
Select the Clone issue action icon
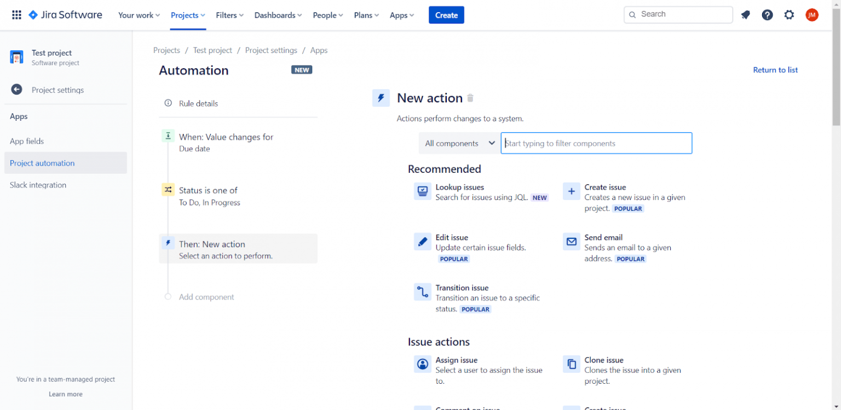[x=571, y=364]
